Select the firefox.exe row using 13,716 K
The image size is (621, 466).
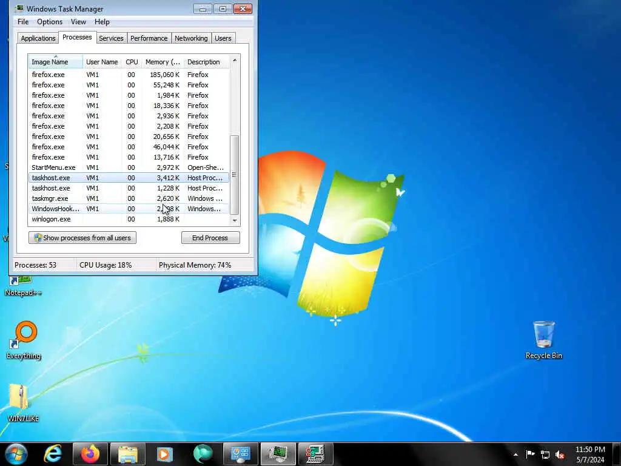point(129,157)
